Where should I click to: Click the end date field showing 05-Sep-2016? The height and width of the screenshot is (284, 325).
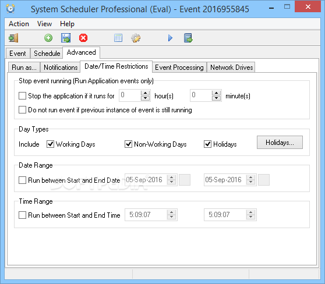(x=225, y=180)
